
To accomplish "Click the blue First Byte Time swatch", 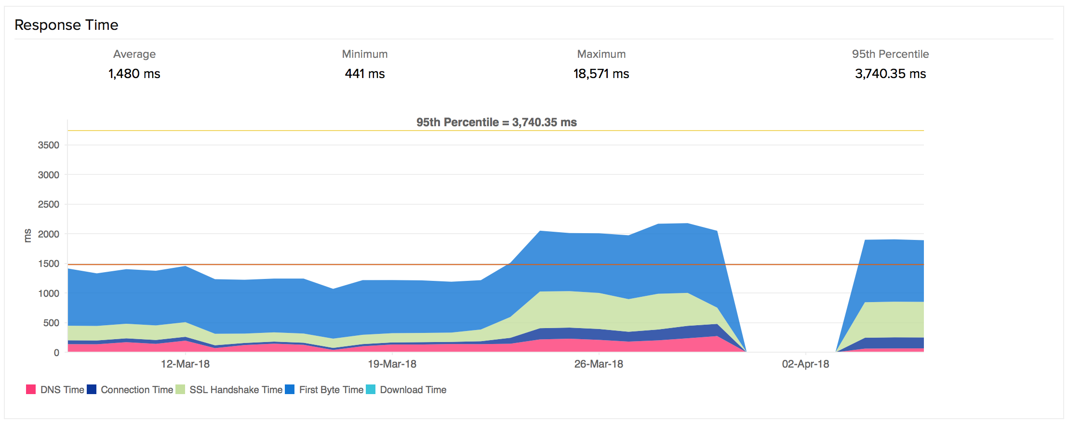I will (290, 390).
